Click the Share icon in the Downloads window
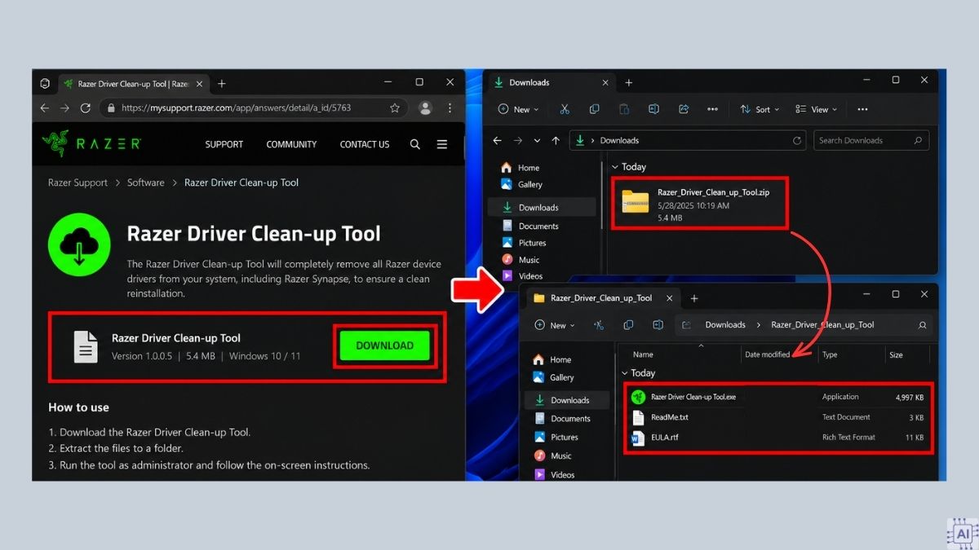This screenshot has width=979, height=550. pos(684,109)
